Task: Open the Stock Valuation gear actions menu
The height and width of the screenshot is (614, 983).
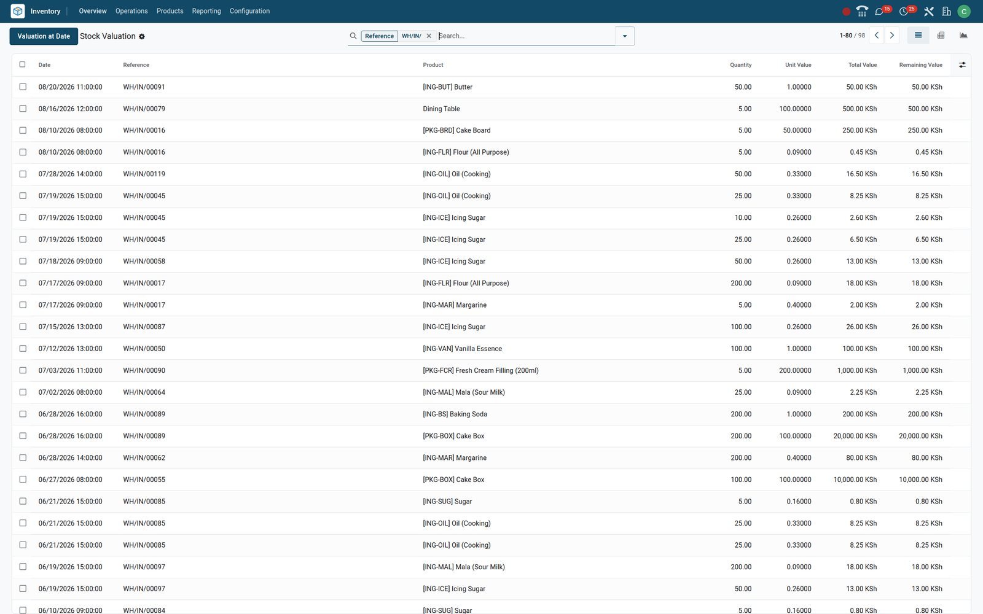Action: [x=142, y=36]
